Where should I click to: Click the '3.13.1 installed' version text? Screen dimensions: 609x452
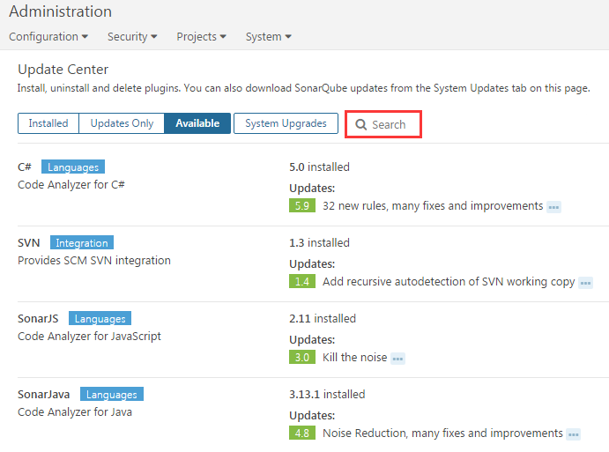point(327,394)
